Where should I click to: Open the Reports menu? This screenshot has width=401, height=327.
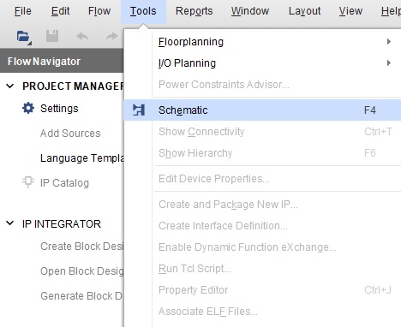[195, 11]
